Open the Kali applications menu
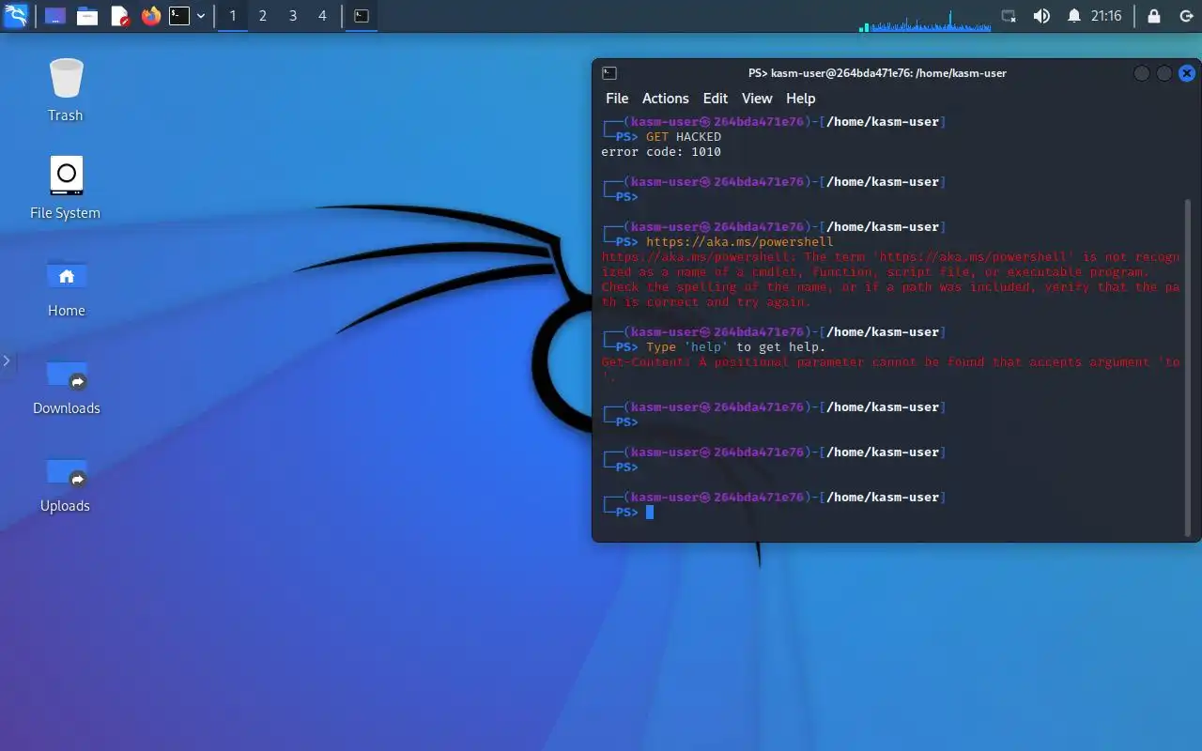 (x=16, y=16)
